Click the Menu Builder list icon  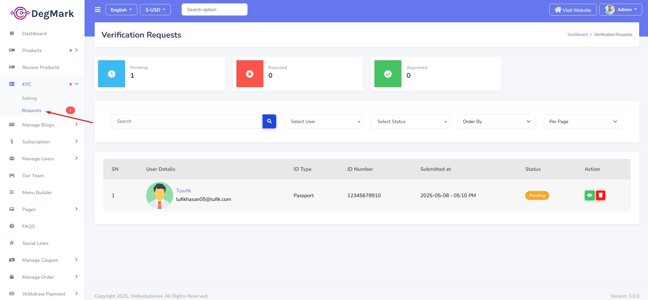tap(12, 192)
